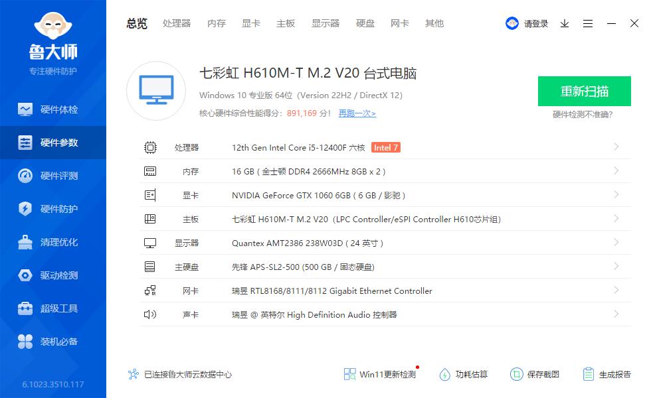Open 超级工具 toolbox
This screenshot has width=651, height=398.
click(52, 308)
